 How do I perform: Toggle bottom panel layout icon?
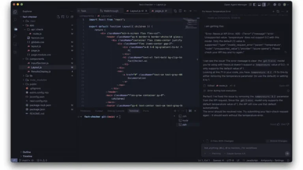(259, 4)
